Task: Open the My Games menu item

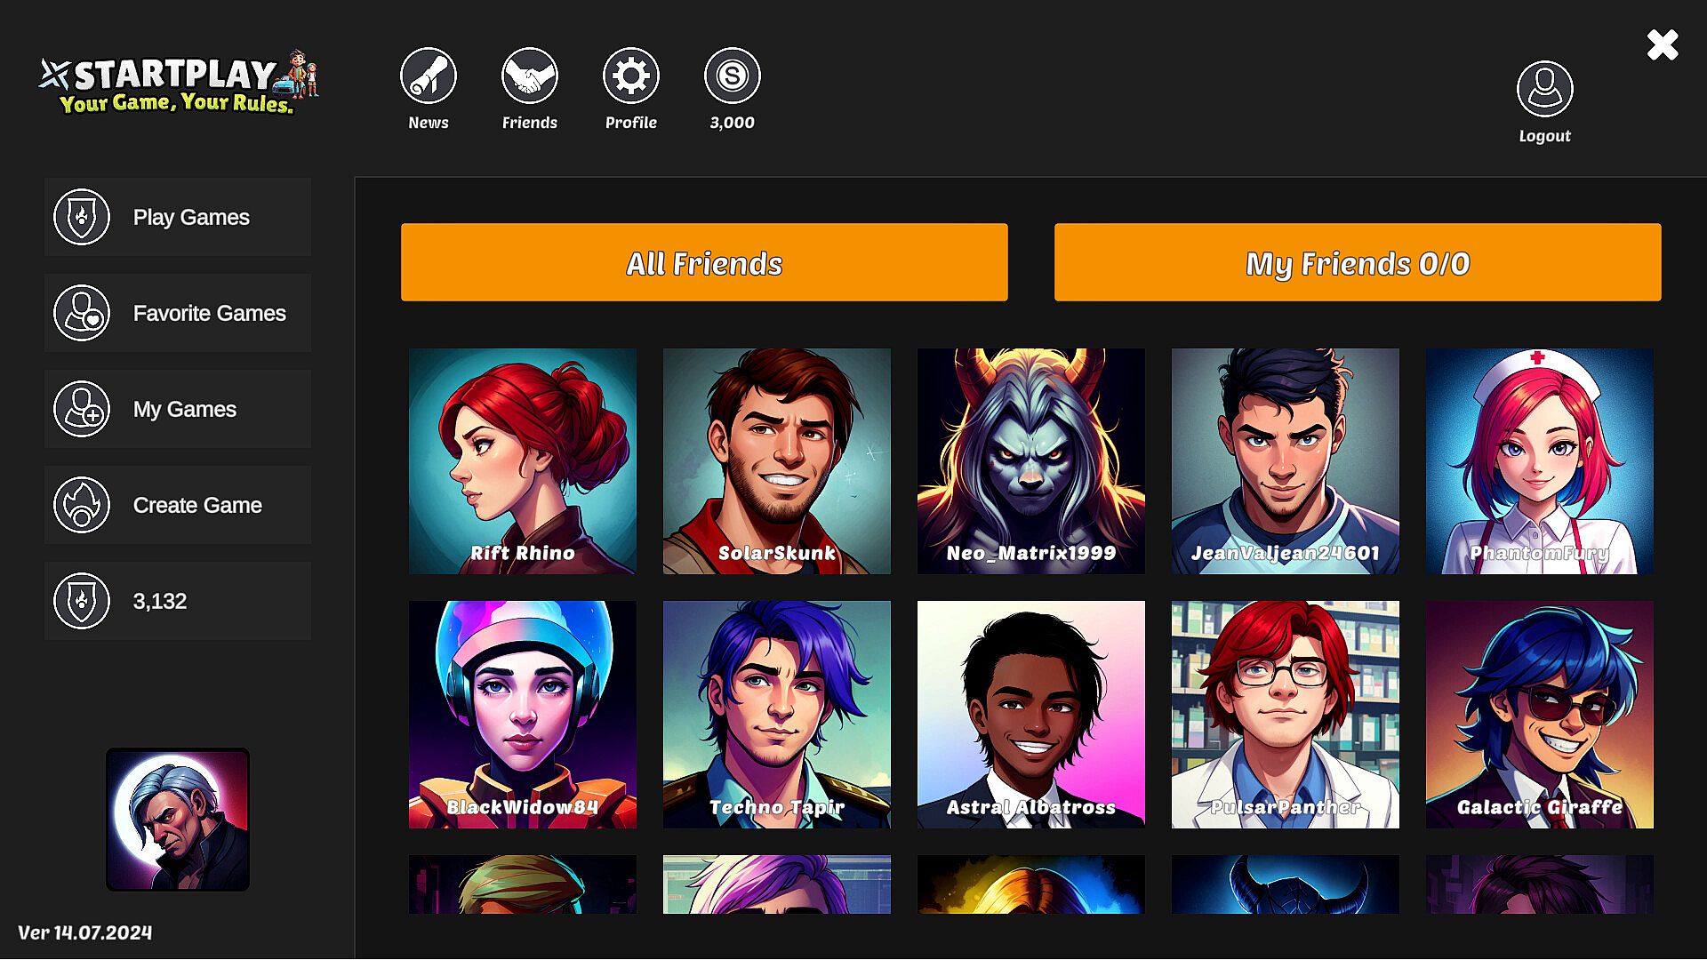Action: point(178,409)
